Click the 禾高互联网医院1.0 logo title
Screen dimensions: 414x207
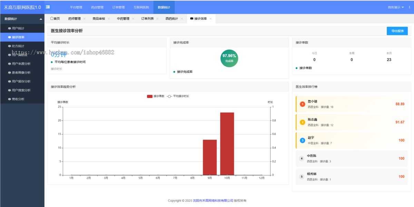(x=22, y=7)
